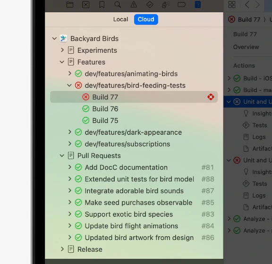The height and width of the screenshot is (264, 272).
Task: Click pull request number #81
Action: (x=207, y=167)
